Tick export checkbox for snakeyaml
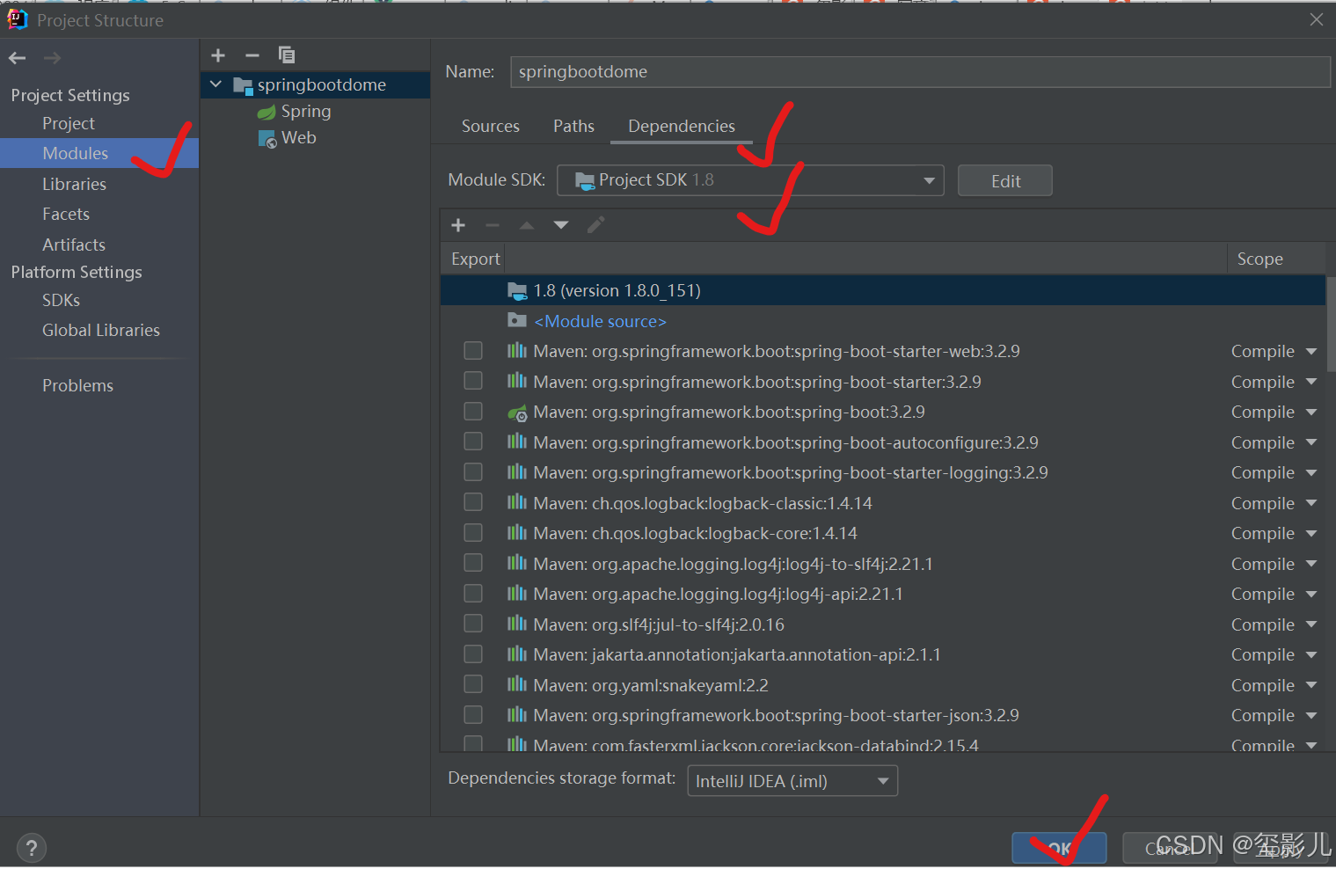The image size is (1336, 869). [473, 684]
